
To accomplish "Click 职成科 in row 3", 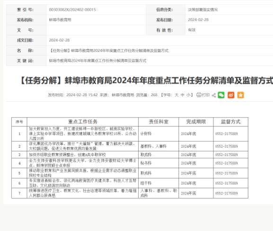I will (146, 155).
